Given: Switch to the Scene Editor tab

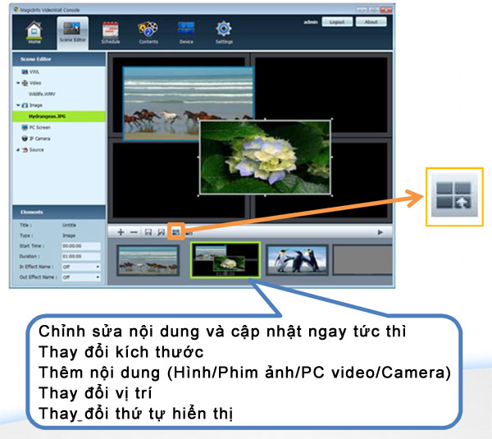Looking at the screenshot, I should coord(72,31).
